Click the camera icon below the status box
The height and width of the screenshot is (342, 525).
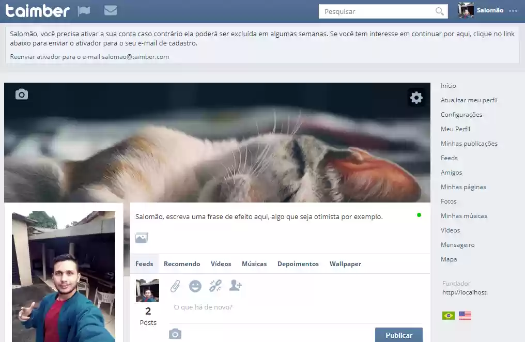(175, 333)
